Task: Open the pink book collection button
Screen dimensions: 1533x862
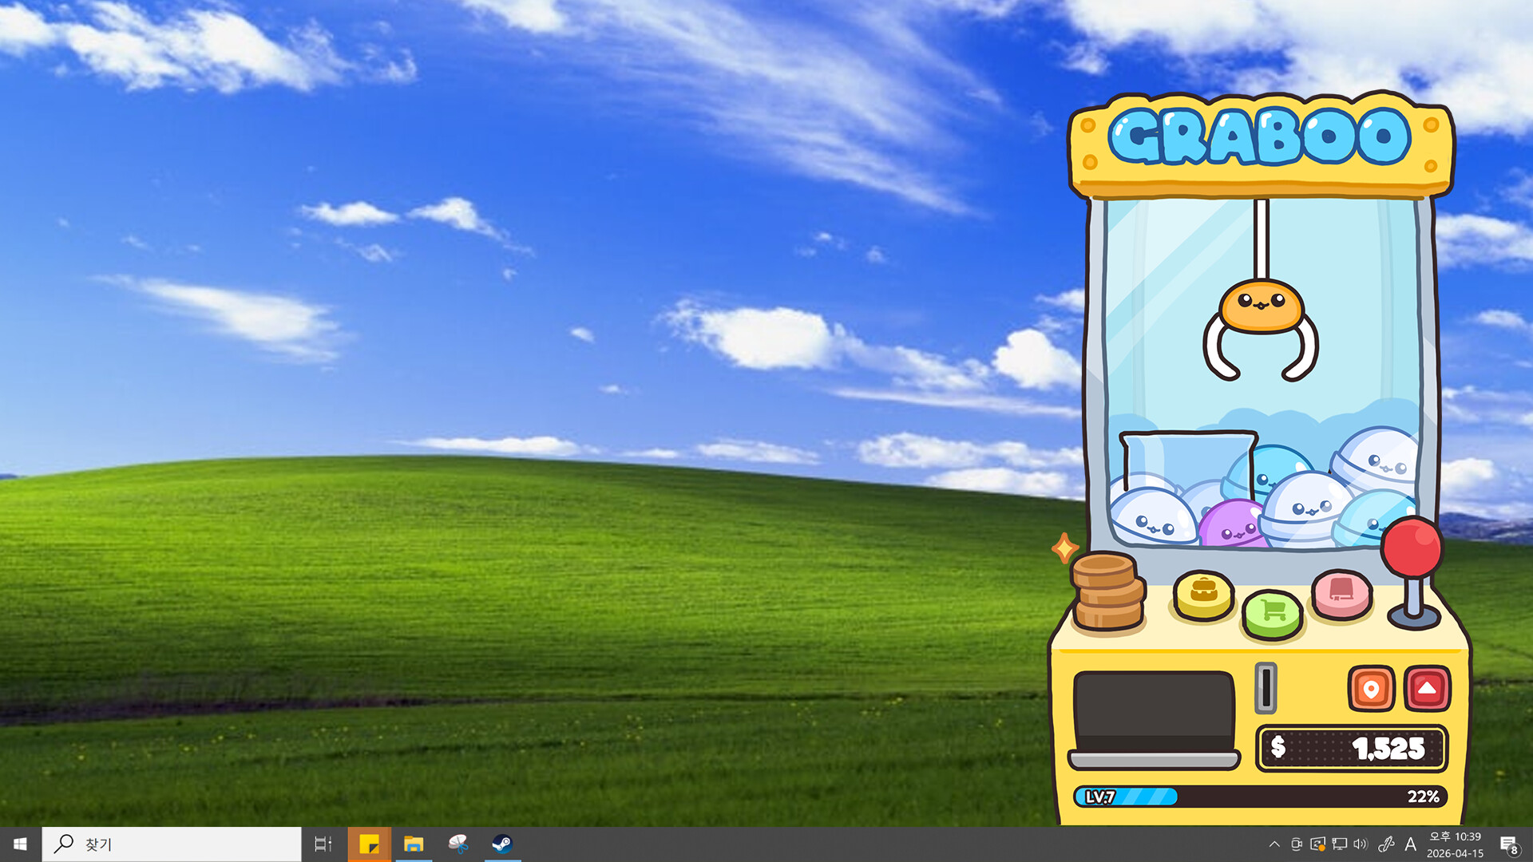Action: coord(1341,593)
